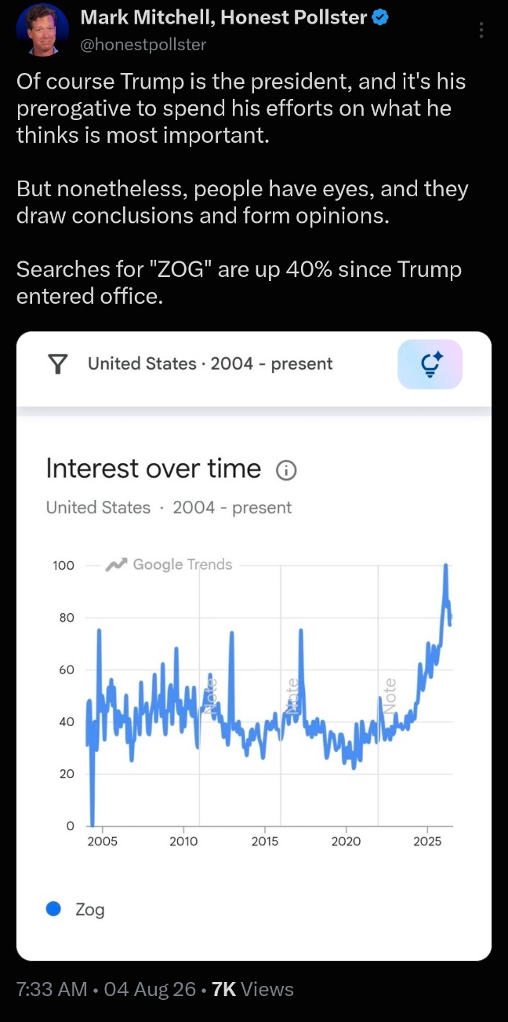
Task: Open the embedded Google Trends image
Action: 254,646
